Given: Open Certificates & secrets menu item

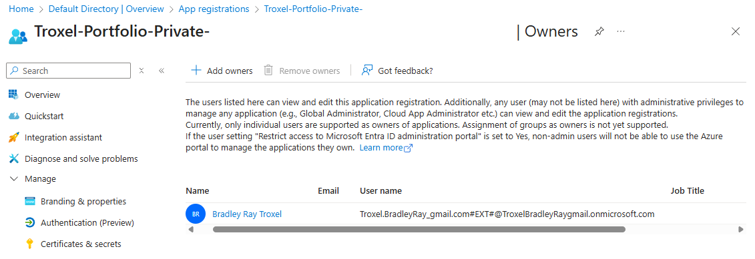Looking at the screenshot, I should 81,244.
